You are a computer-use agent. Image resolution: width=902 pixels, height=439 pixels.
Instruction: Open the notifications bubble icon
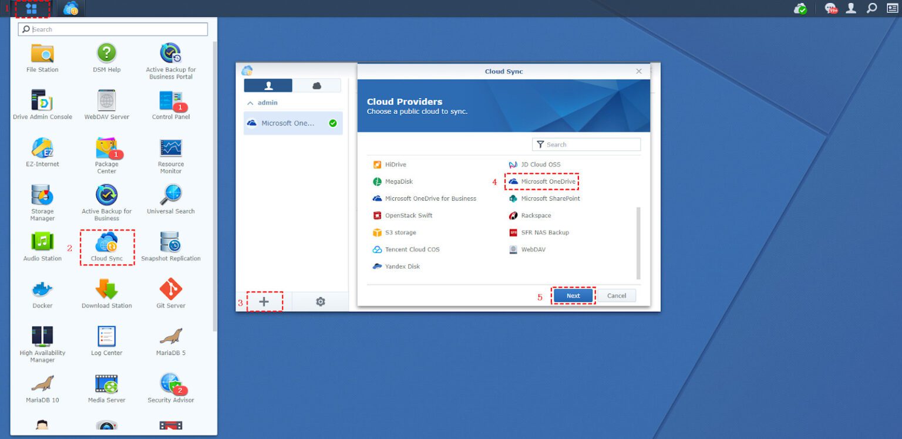point(831,8)
